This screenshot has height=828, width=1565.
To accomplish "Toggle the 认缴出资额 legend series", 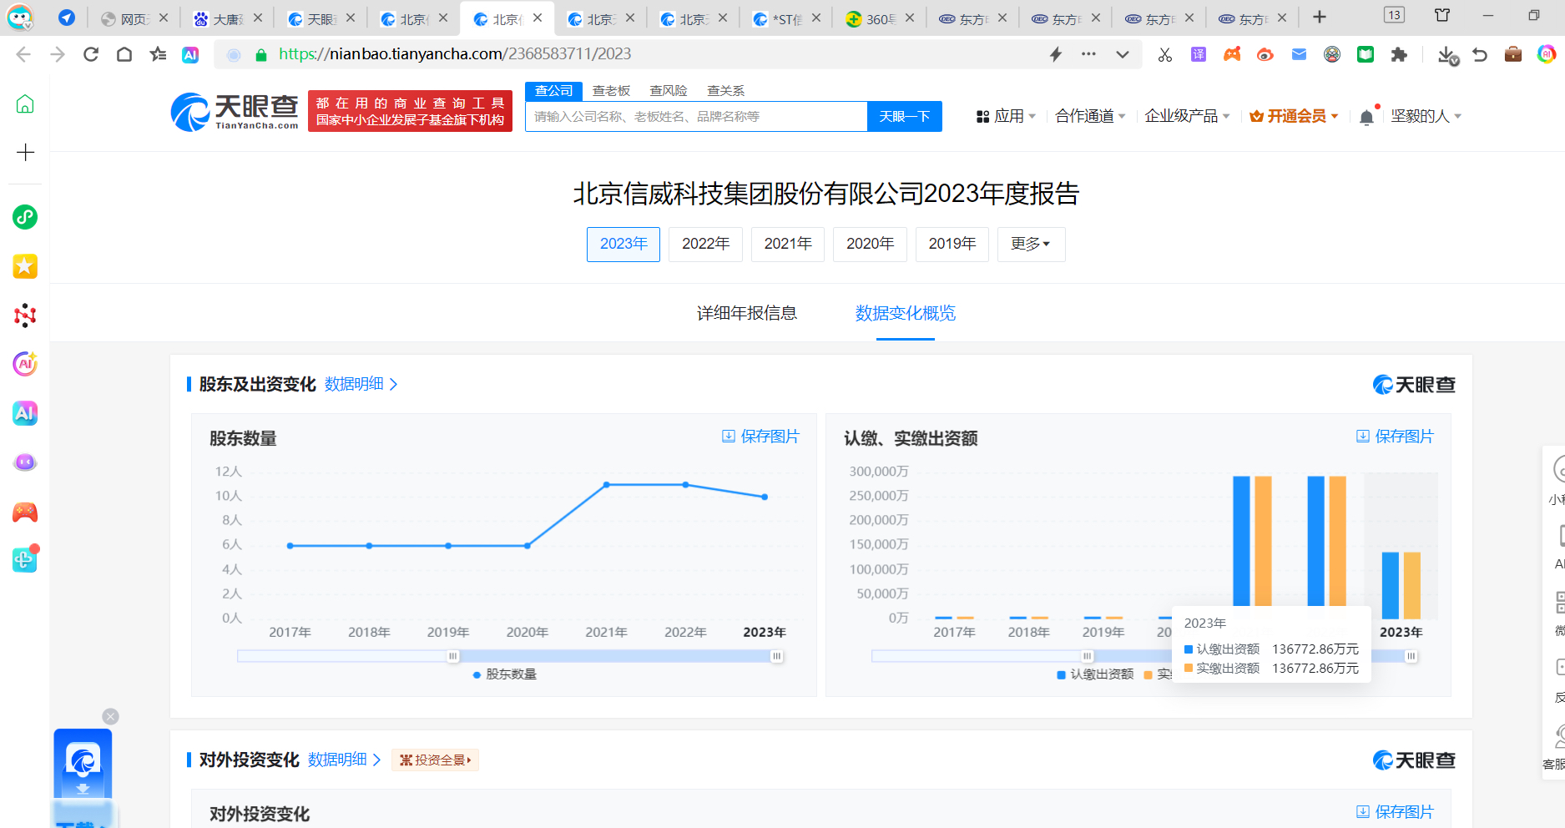I will point(1095,674).
